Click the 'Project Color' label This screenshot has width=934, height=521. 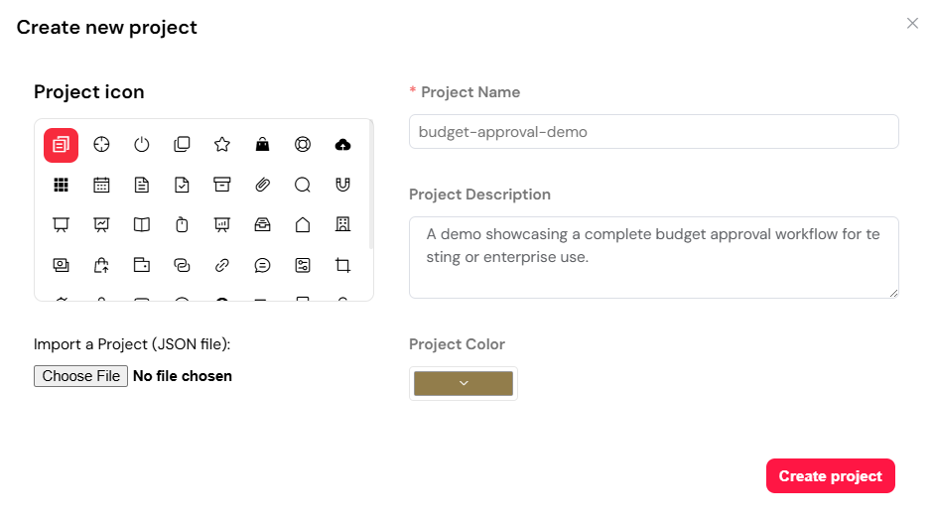coord(457,344)
